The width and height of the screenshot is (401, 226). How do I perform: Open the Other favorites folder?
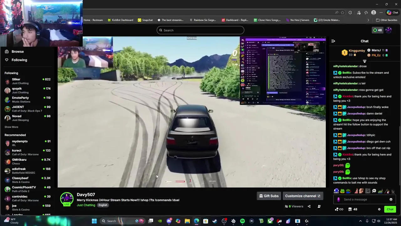pos(387,20)
